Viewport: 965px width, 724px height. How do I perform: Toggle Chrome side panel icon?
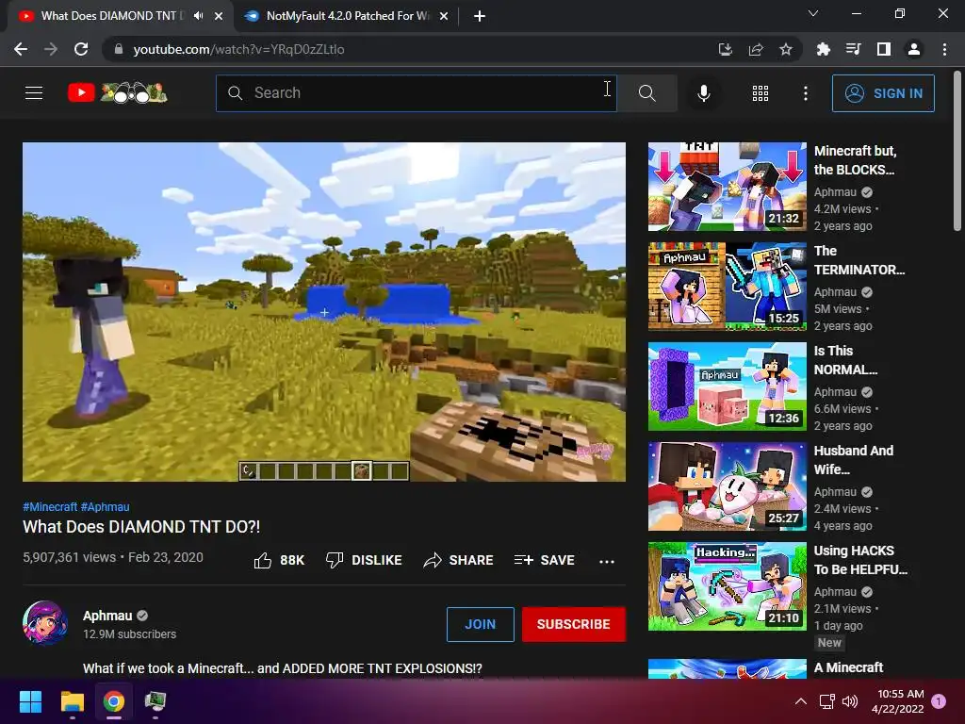point(883,49)
